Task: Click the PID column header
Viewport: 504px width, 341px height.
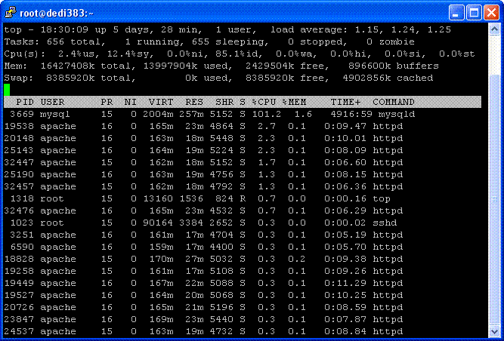Action: click(x=24, y=102)
